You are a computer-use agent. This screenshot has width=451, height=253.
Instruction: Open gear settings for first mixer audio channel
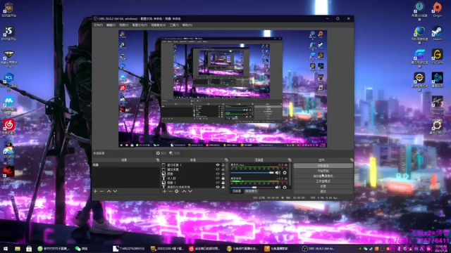(285, 173)
